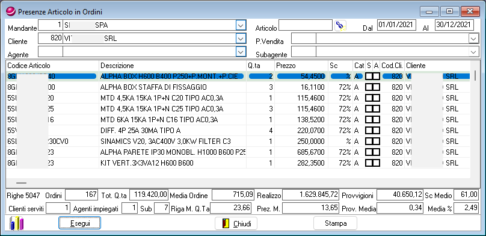Expand the Mandante dropdown list
The width and height of the screenshot is (486, 236).
(241, 25)
